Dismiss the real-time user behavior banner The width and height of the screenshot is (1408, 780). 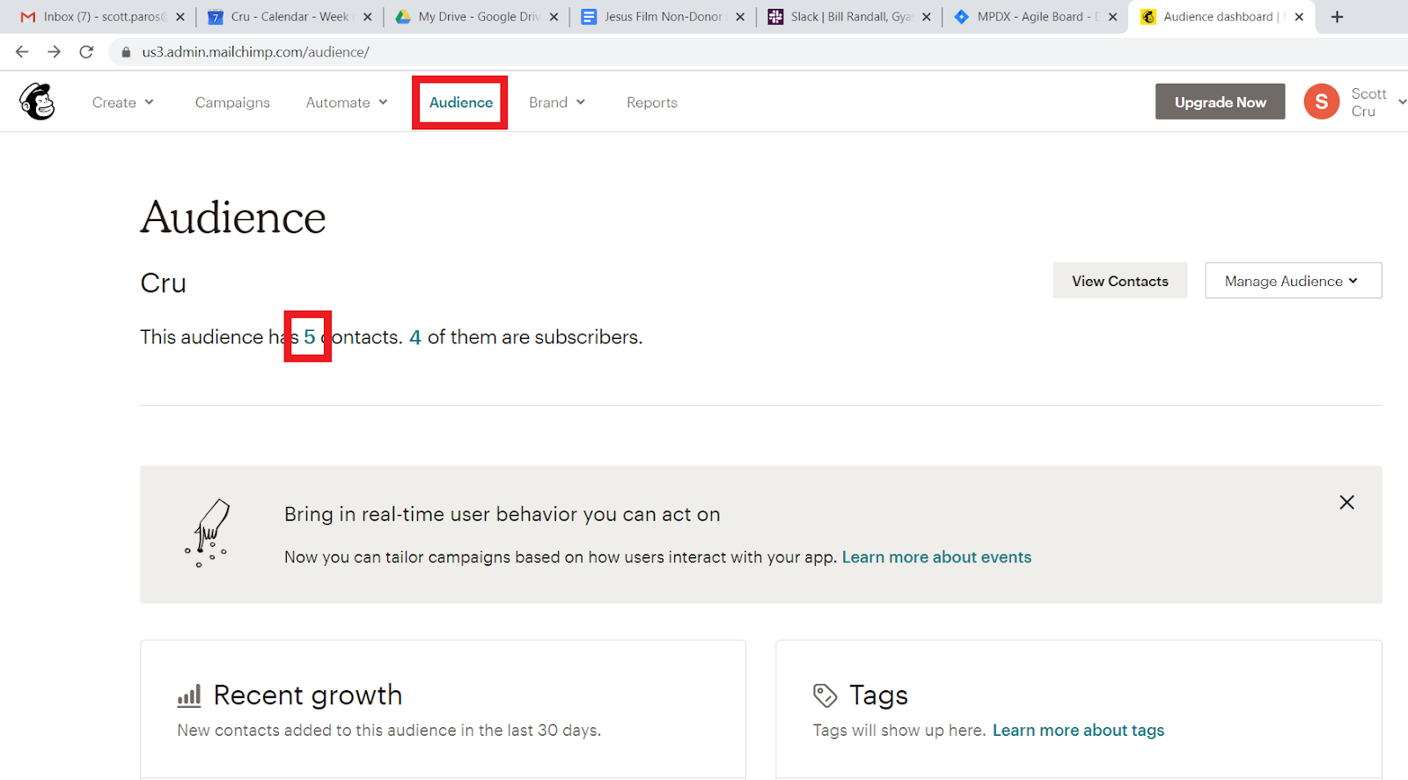(1346, 502)
